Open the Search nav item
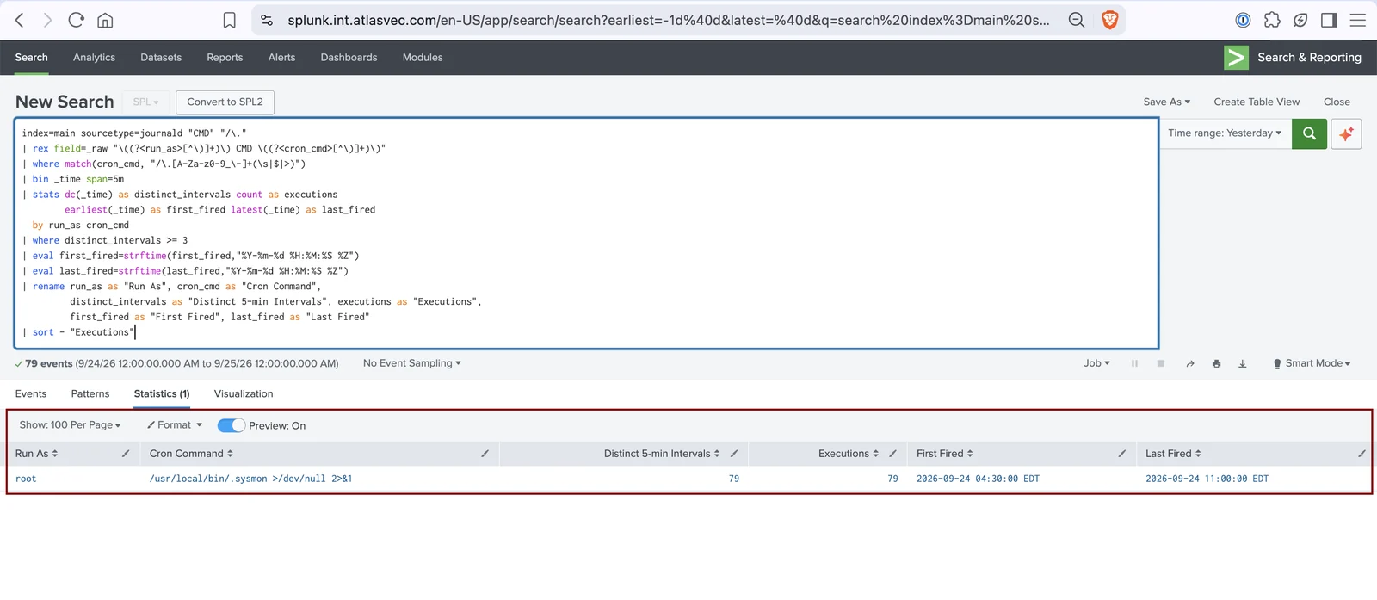The width and height of the screenshot is (1377, 600). pos(32,58)
